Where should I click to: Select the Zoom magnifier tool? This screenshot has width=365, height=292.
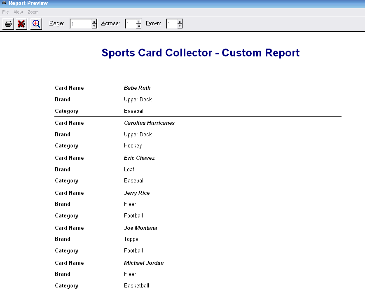[x=36, y=23]
